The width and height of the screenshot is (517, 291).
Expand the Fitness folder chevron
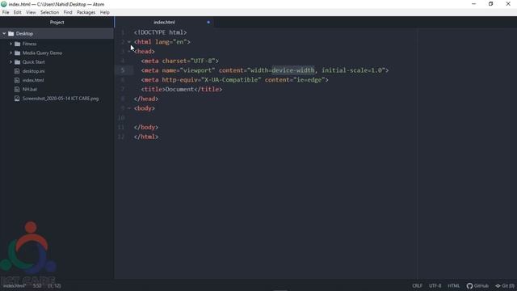click(11, 44)
